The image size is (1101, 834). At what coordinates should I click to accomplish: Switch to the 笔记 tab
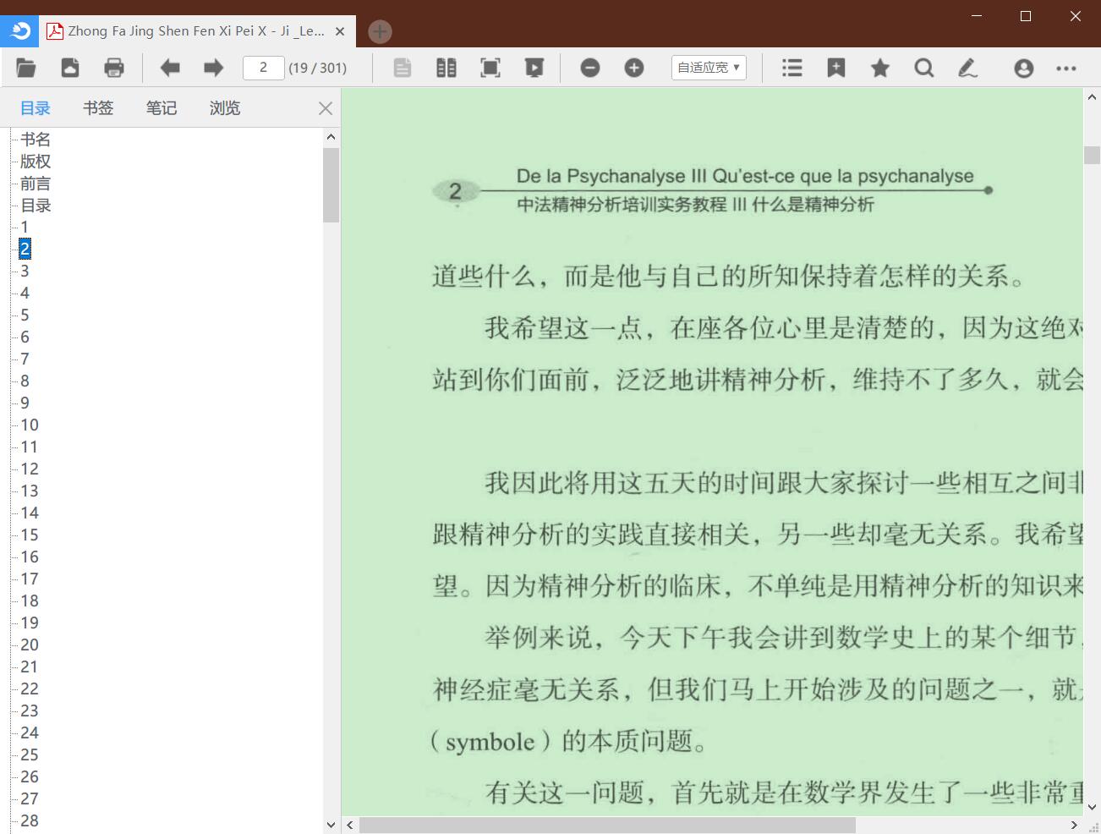[x=161, y=108]
